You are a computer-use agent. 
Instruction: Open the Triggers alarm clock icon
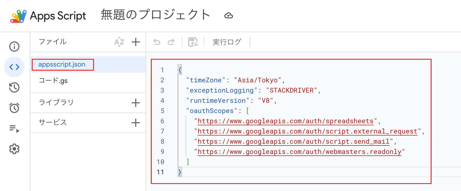[x=14, y=108]
